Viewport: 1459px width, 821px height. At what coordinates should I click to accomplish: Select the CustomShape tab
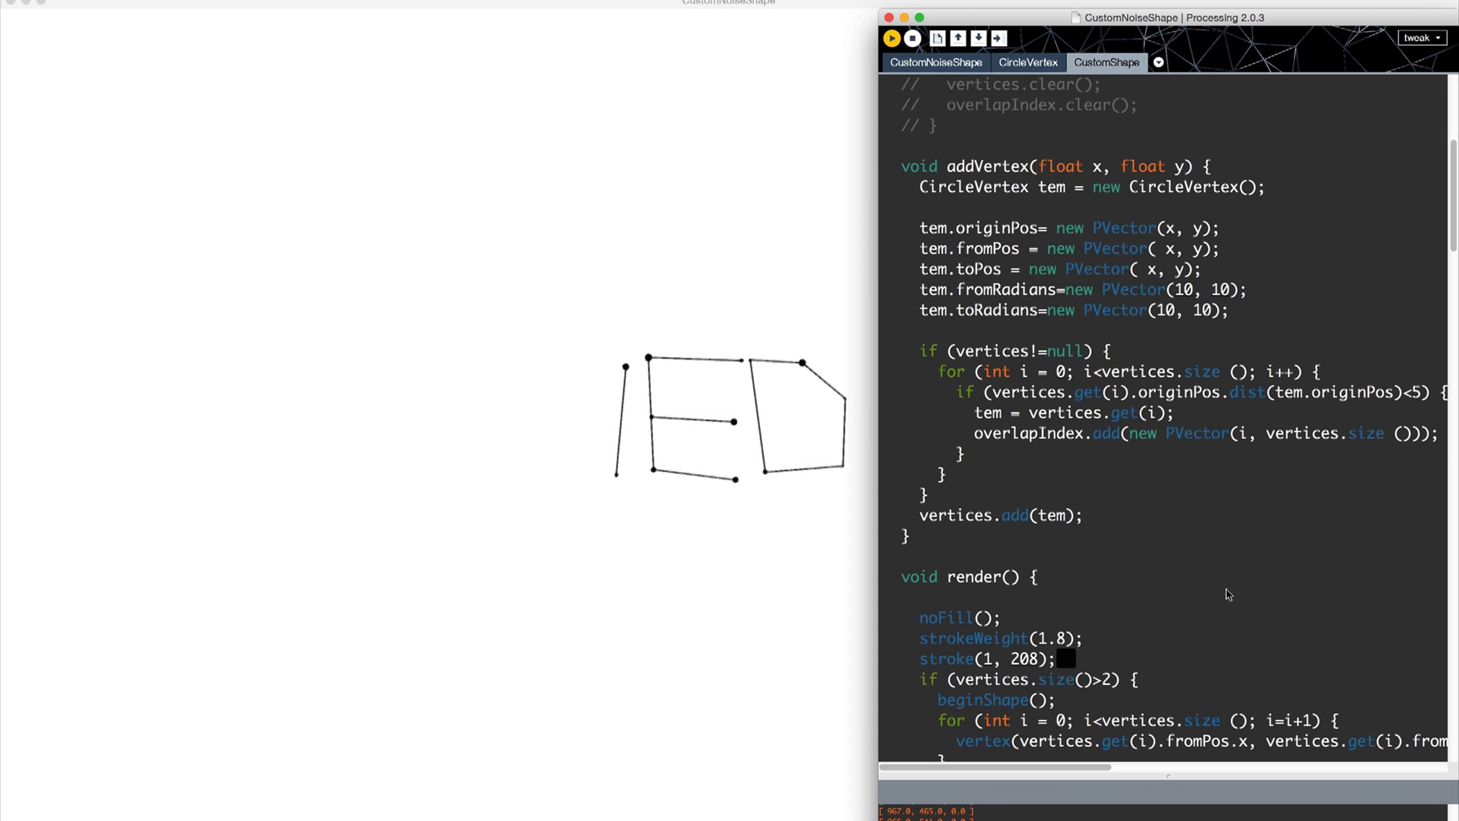click(1106, 63)
